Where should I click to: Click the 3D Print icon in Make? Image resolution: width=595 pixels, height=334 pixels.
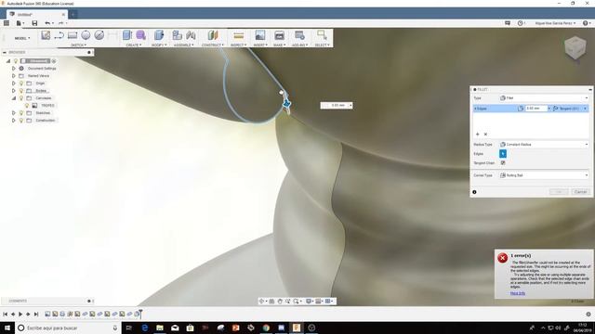pyautogui.click(x=279, y=35)
